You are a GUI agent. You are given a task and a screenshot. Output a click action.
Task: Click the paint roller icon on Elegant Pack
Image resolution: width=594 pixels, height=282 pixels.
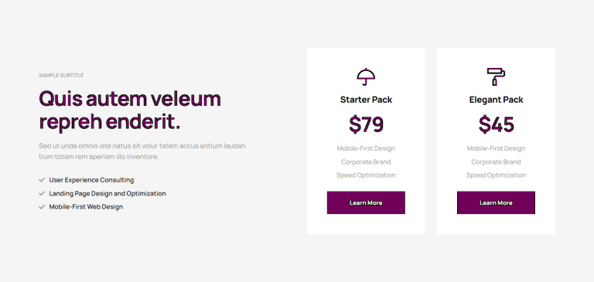tap(496, 76)
